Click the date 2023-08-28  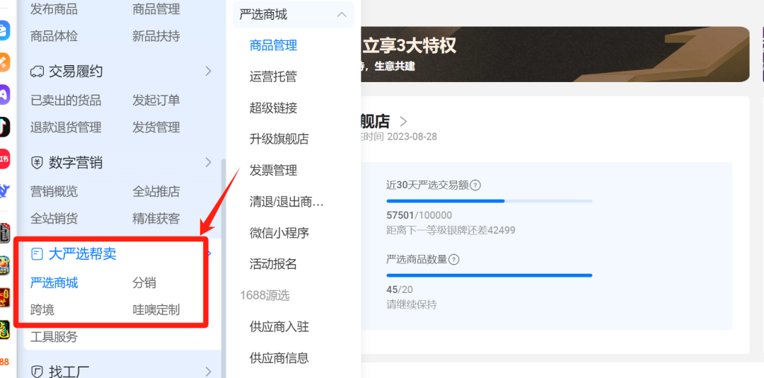[412, 137]
